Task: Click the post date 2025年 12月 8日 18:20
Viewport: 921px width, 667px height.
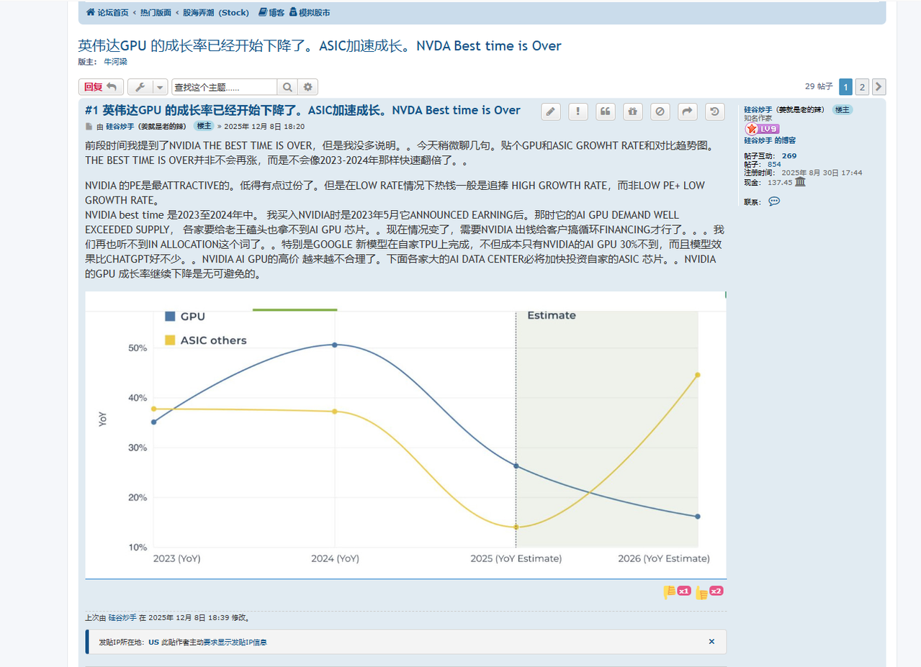Action: [x=264, y=126]
